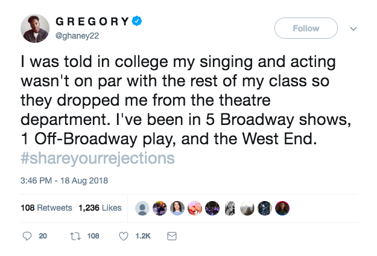Viewport: 377px width, 256px height.
Task: View the 1,236 Likes list
Action: coord(100,208)
